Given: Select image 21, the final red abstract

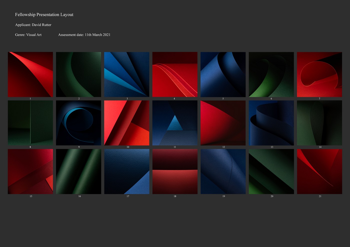Looking at the screenshot, I should (319, 171).
